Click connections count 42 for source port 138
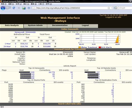132x108 pixels. point(43,100)
